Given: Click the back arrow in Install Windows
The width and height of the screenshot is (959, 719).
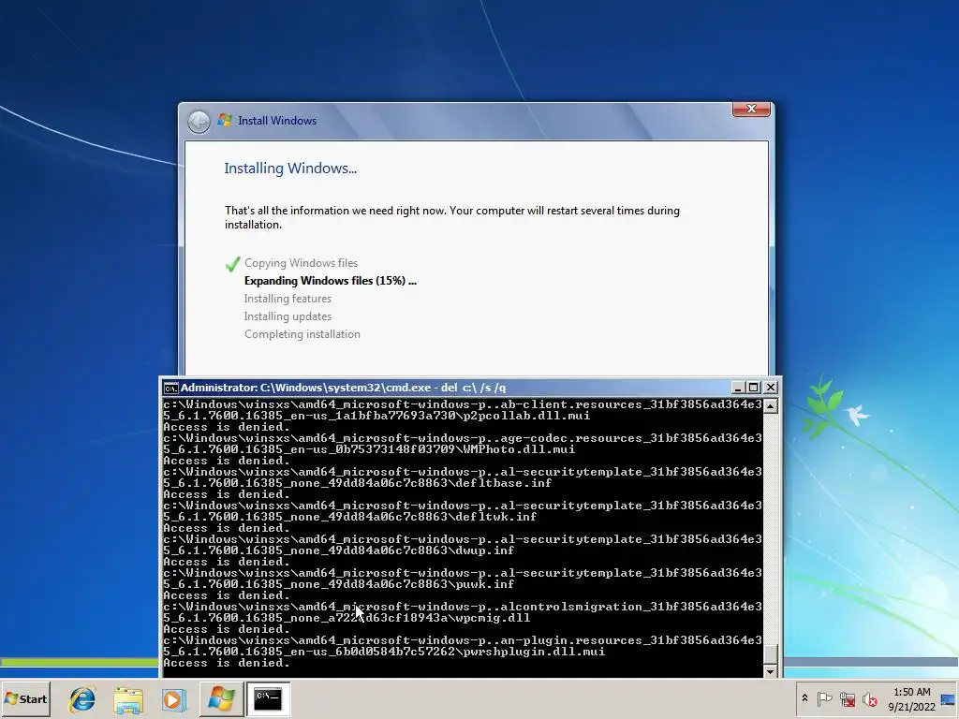Looking at the screenshot, I should click(199, 121).
